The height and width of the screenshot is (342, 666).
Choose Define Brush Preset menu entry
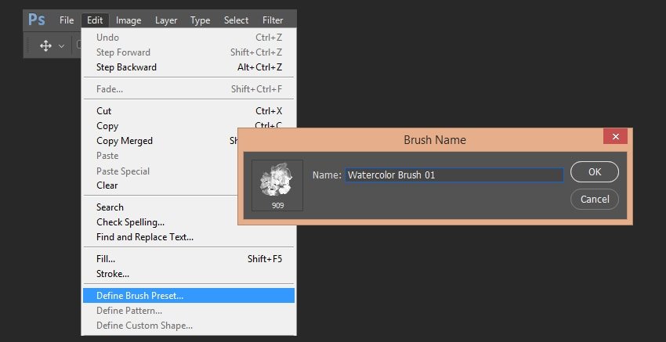[x=139, y=296]
